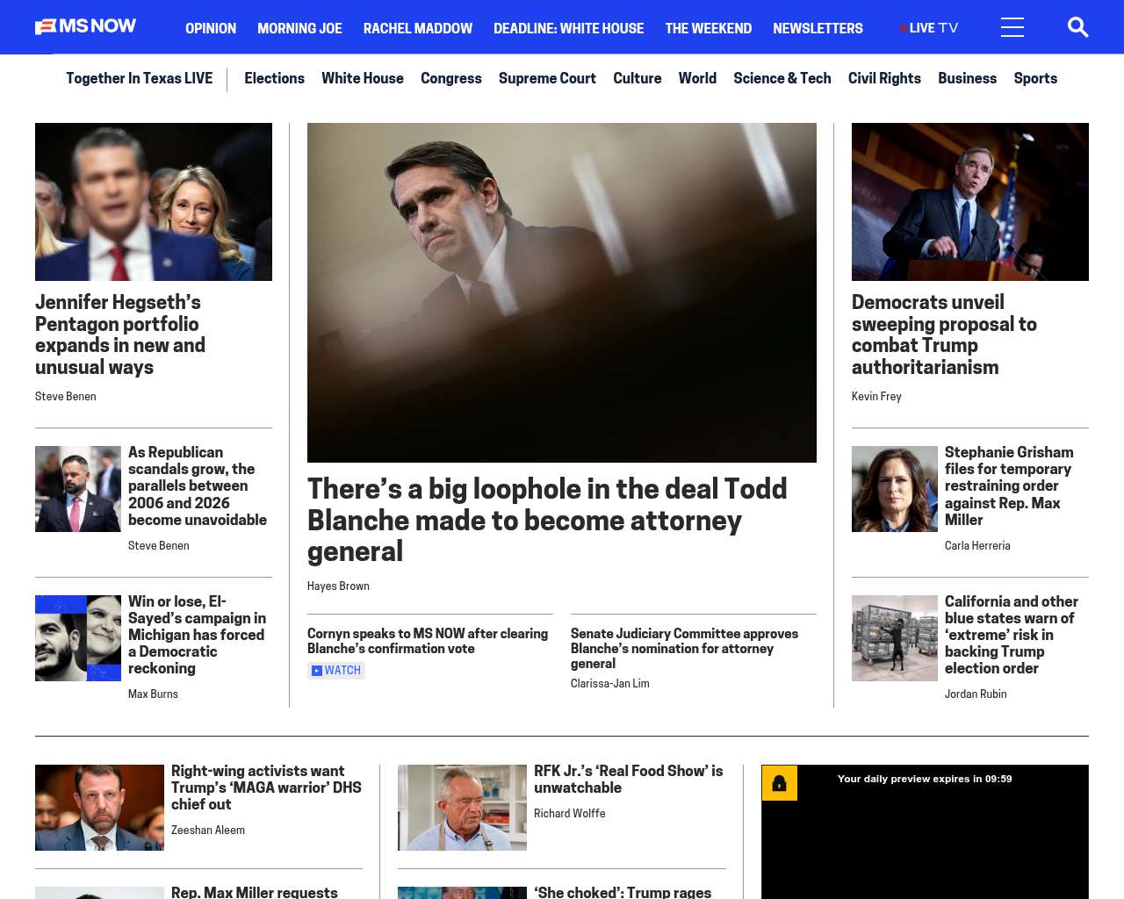Open author Clarissa-Jan Lim link
Image resolution: width=1124 pixels, height=899 pixels.
click(x=610, y=684)
